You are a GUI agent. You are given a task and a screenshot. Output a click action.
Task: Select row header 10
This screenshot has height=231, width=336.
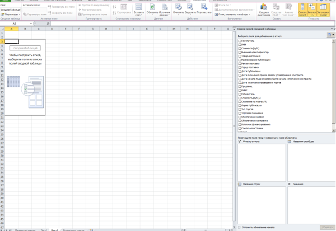coord(2,71)
